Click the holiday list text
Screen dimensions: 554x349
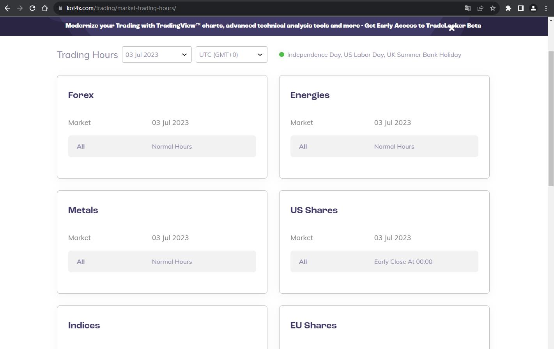tap(374, 55)
